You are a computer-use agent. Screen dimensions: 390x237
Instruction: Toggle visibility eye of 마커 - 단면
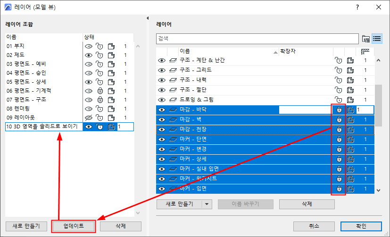[x=162, y=140]
